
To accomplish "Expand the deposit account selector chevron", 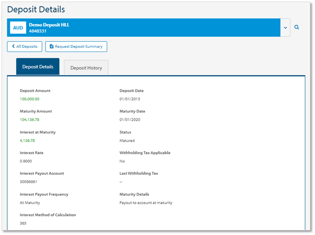I will click(x=285, y=28).
